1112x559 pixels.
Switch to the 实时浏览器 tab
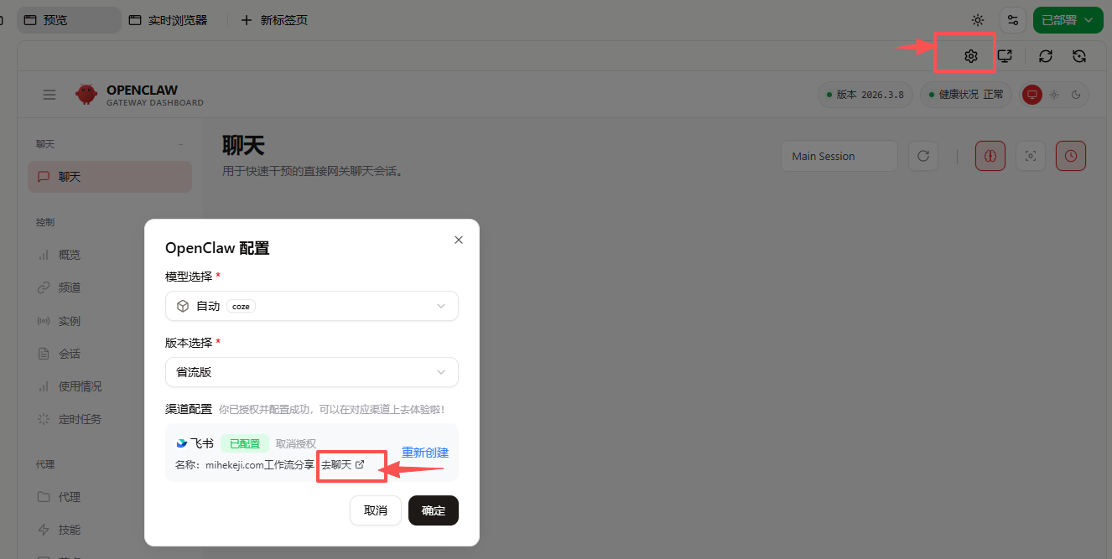[168, 20]
